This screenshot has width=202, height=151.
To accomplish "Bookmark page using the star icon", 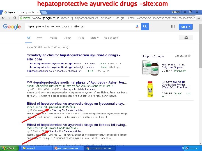I will tap(193, 18).
